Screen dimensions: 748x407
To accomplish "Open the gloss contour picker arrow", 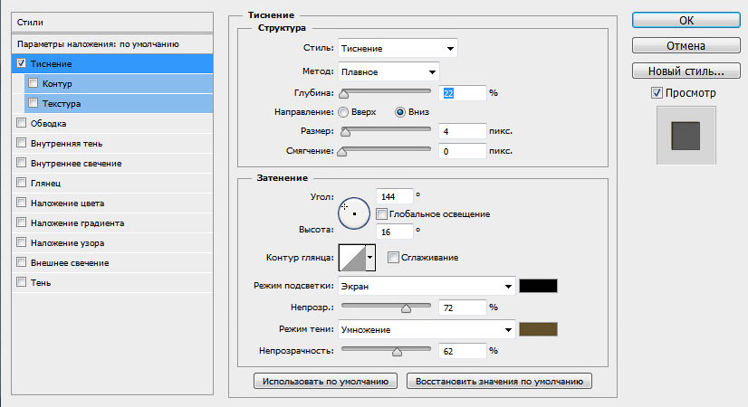I will click(370, 258).
